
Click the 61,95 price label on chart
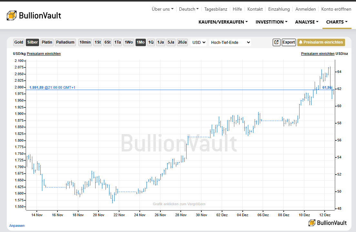pos(327,87)
